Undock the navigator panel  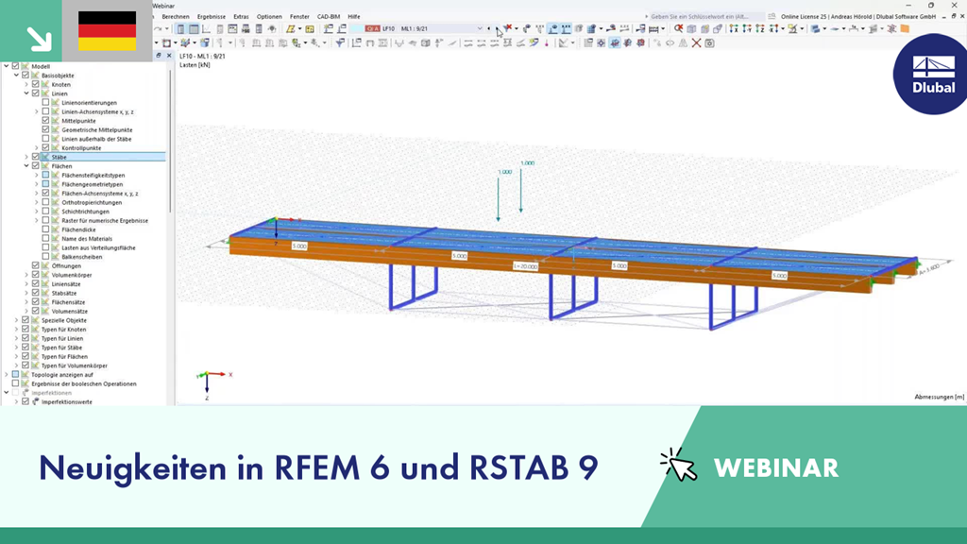click(x=159, y=56)
